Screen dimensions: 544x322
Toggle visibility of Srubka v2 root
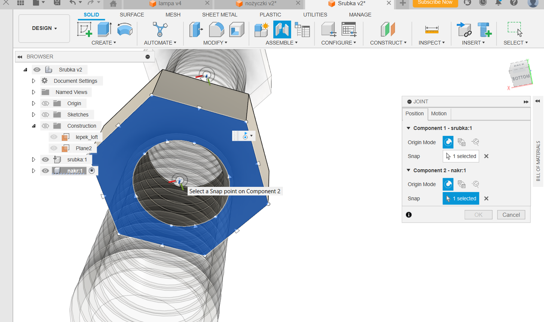click(x=37, y=70)
